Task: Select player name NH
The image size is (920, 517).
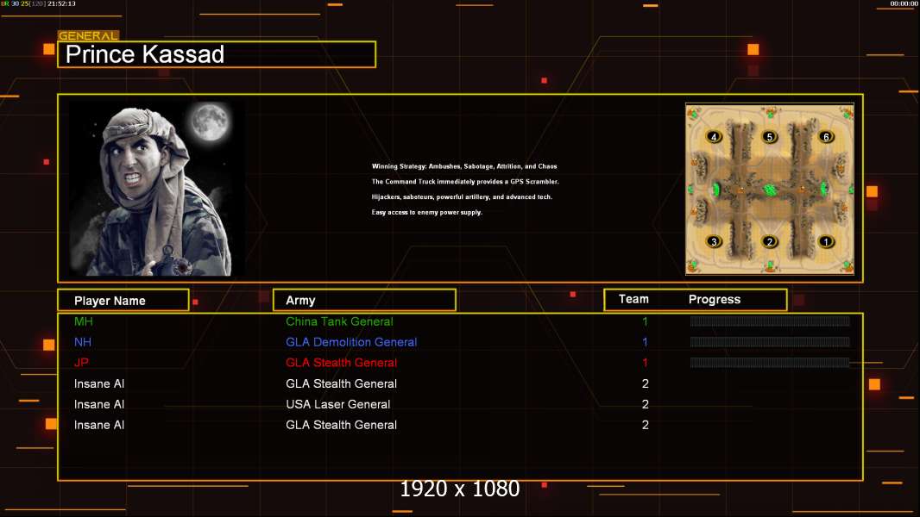Action: point(83,342)
